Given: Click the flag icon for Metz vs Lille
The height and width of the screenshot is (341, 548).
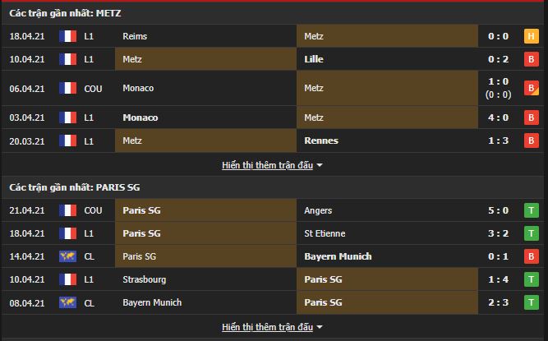Looking at the screenshot, I should click(x=67, y=59).
